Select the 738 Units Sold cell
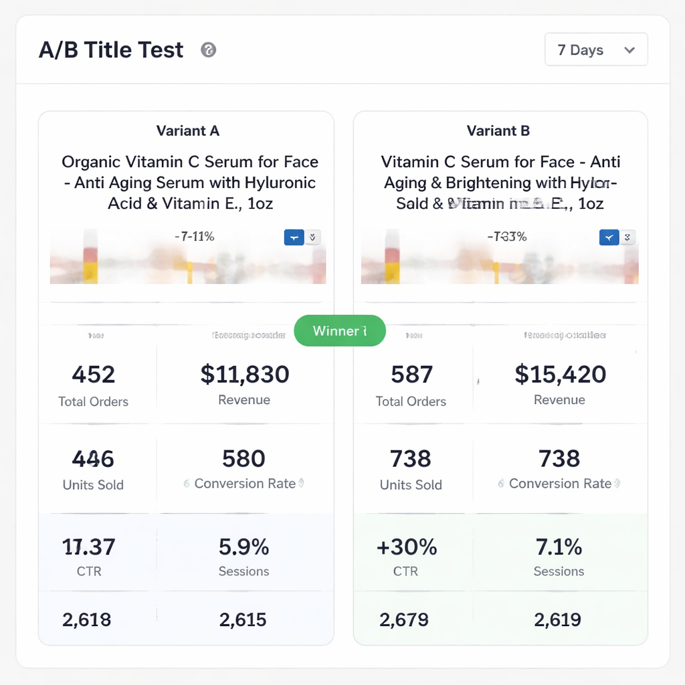685x685 pixels. click(411, 468)
